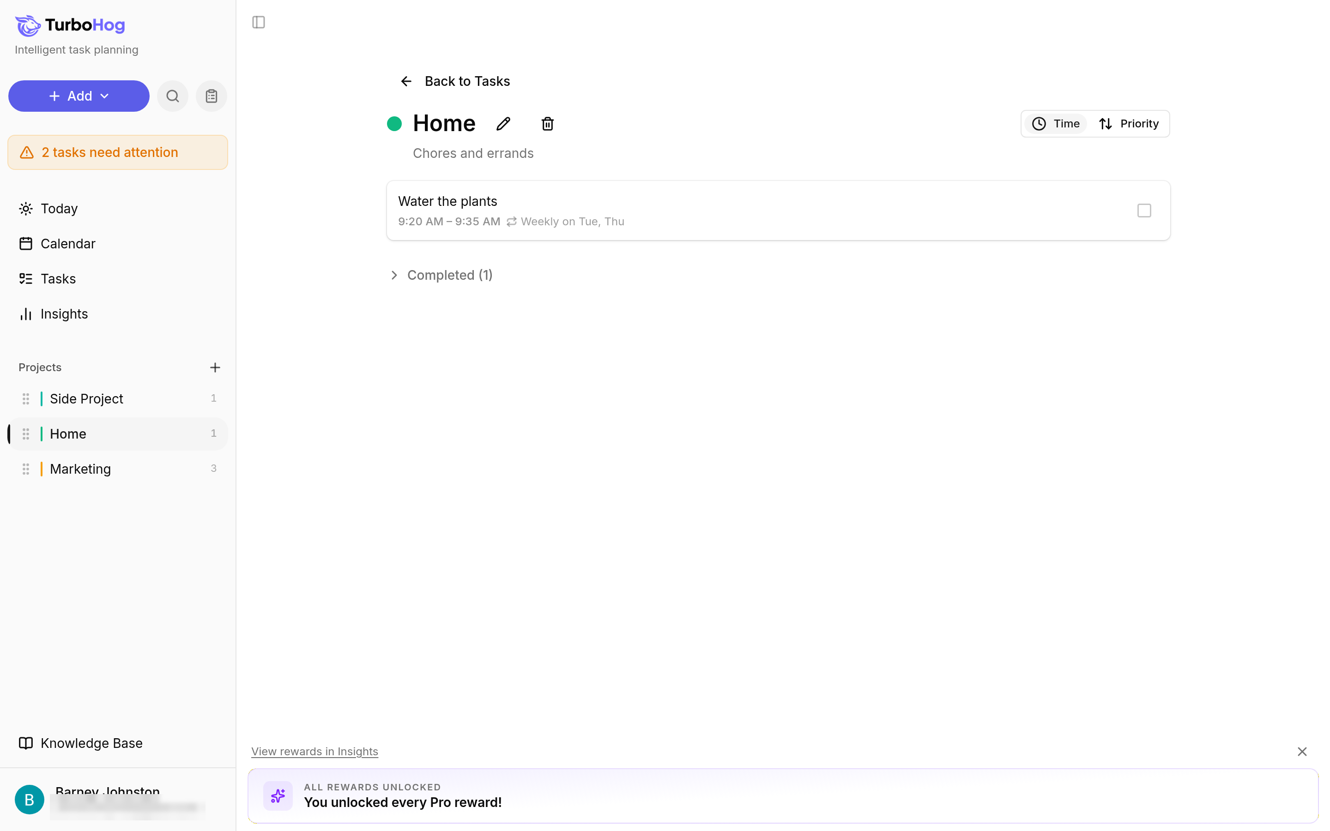Dismiss the rewards banner with X
The height and width of the screenshot is (831, 1330).
tap(1302, 751)
